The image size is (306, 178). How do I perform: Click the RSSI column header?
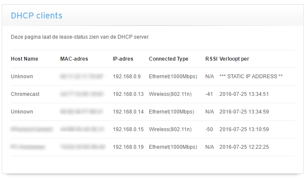(211, 59)
